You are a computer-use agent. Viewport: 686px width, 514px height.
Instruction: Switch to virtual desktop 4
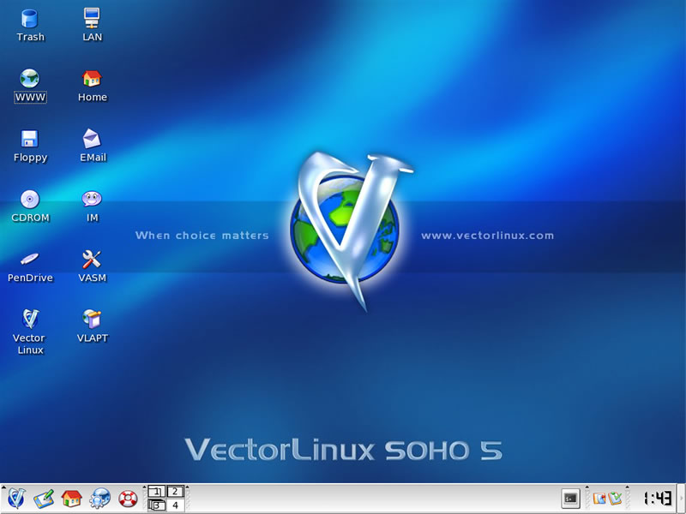coord(175,505)
